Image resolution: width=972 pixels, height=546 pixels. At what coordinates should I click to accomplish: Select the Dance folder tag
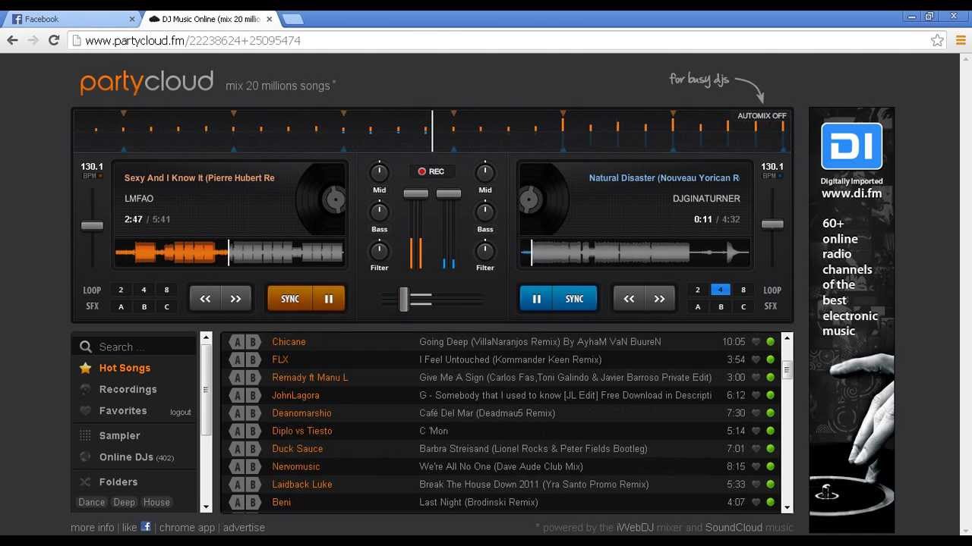[92, 502]
